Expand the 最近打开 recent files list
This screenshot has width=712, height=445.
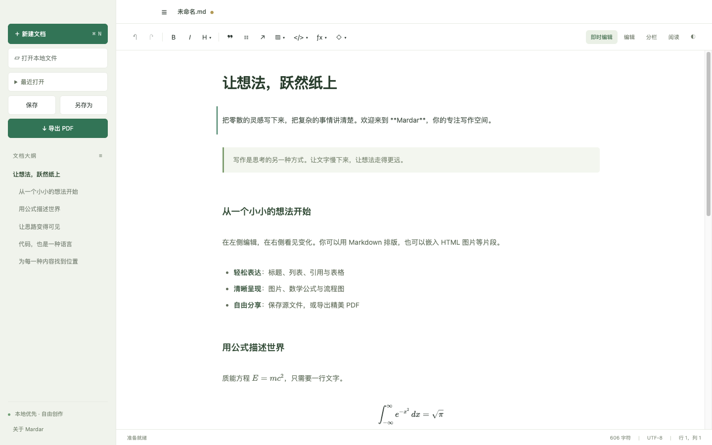point(58,82)
